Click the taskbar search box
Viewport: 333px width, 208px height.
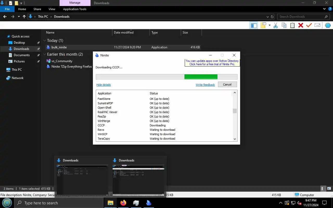coord(59,203)
